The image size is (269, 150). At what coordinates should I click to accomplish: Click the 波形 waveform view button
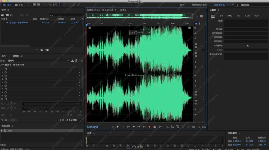tap(7, 5)
